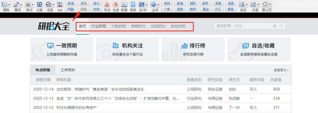Screen dimensions: 318x113
Task: Click the magnifier search icon
Action: coord(281,26)
